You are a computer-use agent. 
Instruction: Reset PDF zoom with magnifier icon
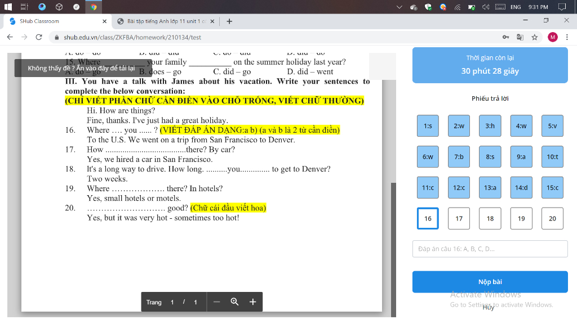234,302
